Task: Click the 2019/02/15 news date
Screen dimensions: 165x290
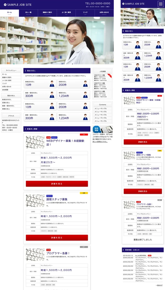Action: (x=128, y=255)
